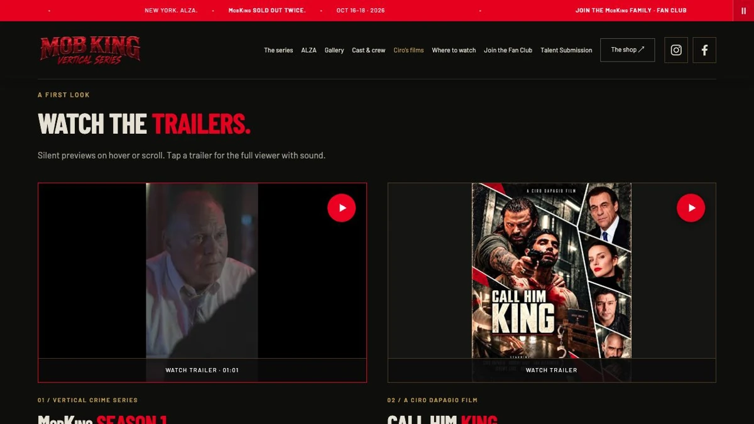Viewport: 754px width, 424px height.
Task: Click the Mob King Vertical Series logo
Action: point(90,50)
